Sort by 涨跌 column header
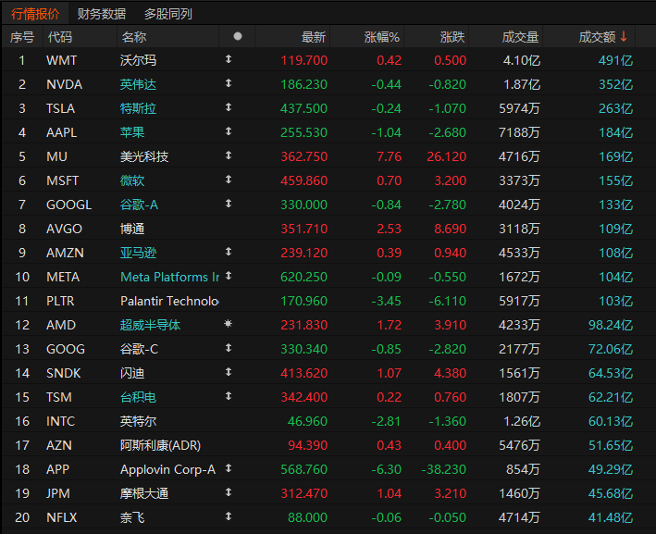The width and height of the screenshot is (656, 534). tap(452, 37)
